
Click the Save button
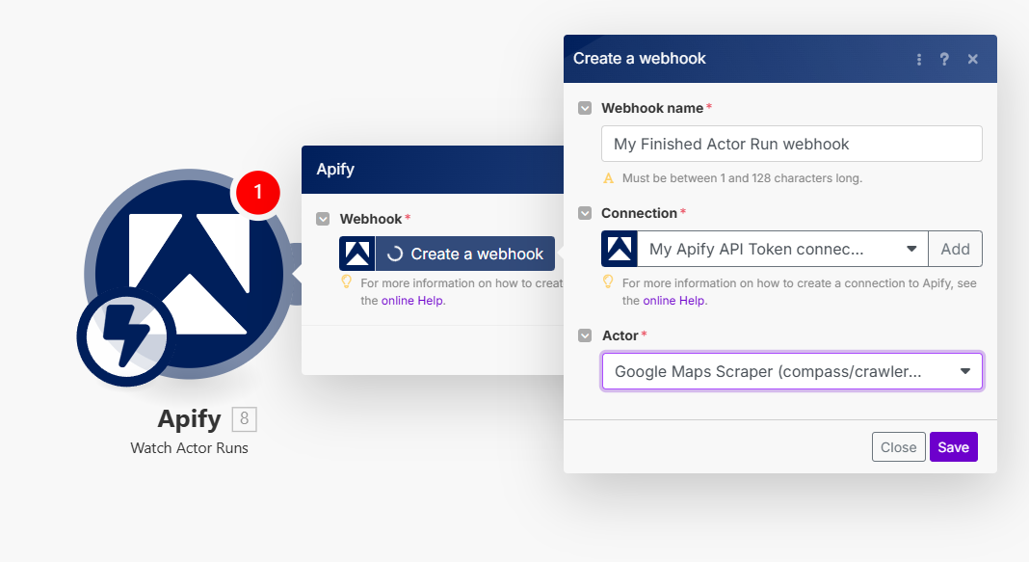pos(953,446)
